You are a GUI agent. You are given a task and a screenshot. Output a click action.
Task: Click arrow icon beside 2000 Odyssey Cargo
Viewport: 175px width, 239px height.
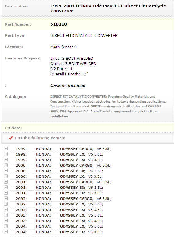(x=6, y=165)
